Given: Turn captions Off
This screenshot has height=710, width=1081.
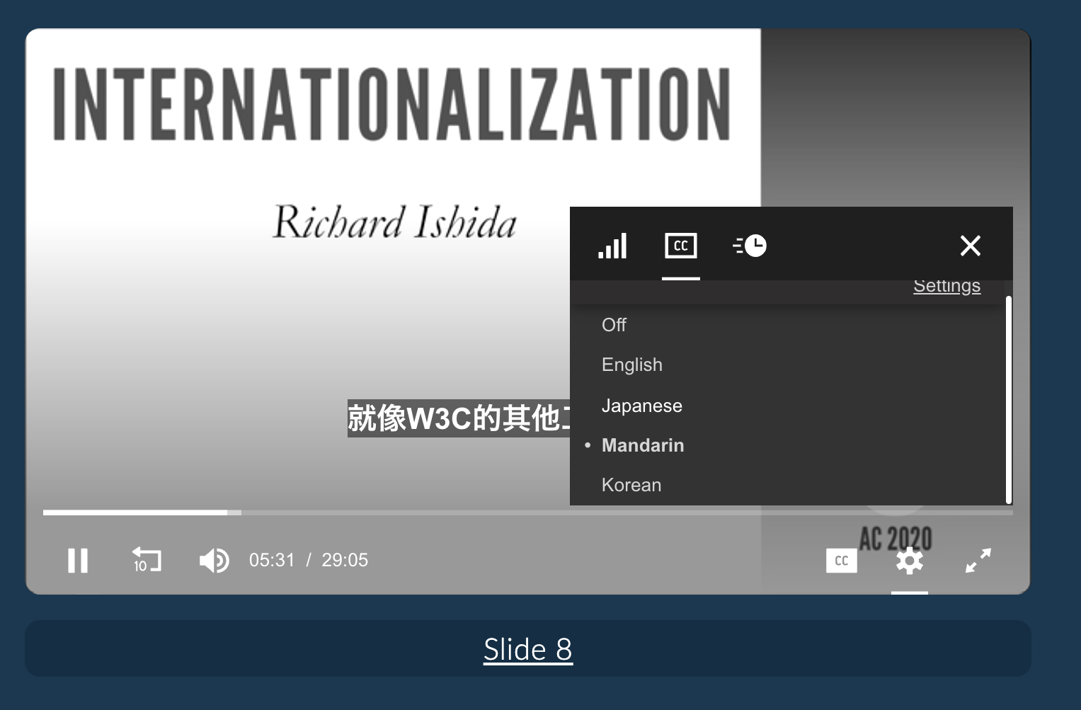Looking at the screenshot, I should click(x=614, y=325).
